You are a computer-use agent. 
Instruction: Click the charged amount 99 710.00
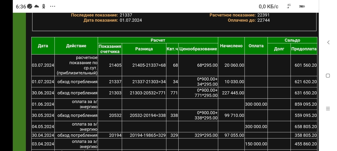click(231, 116)
